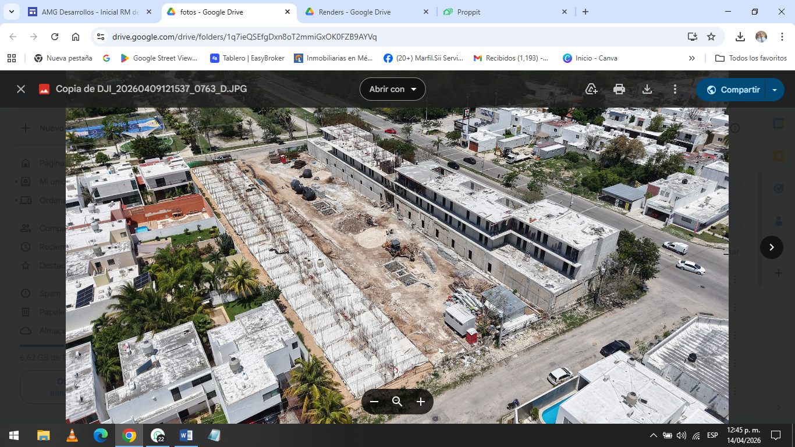795x447 pixels.
Task: Reload the page in Chrome
Action: (x=55, y=37)
